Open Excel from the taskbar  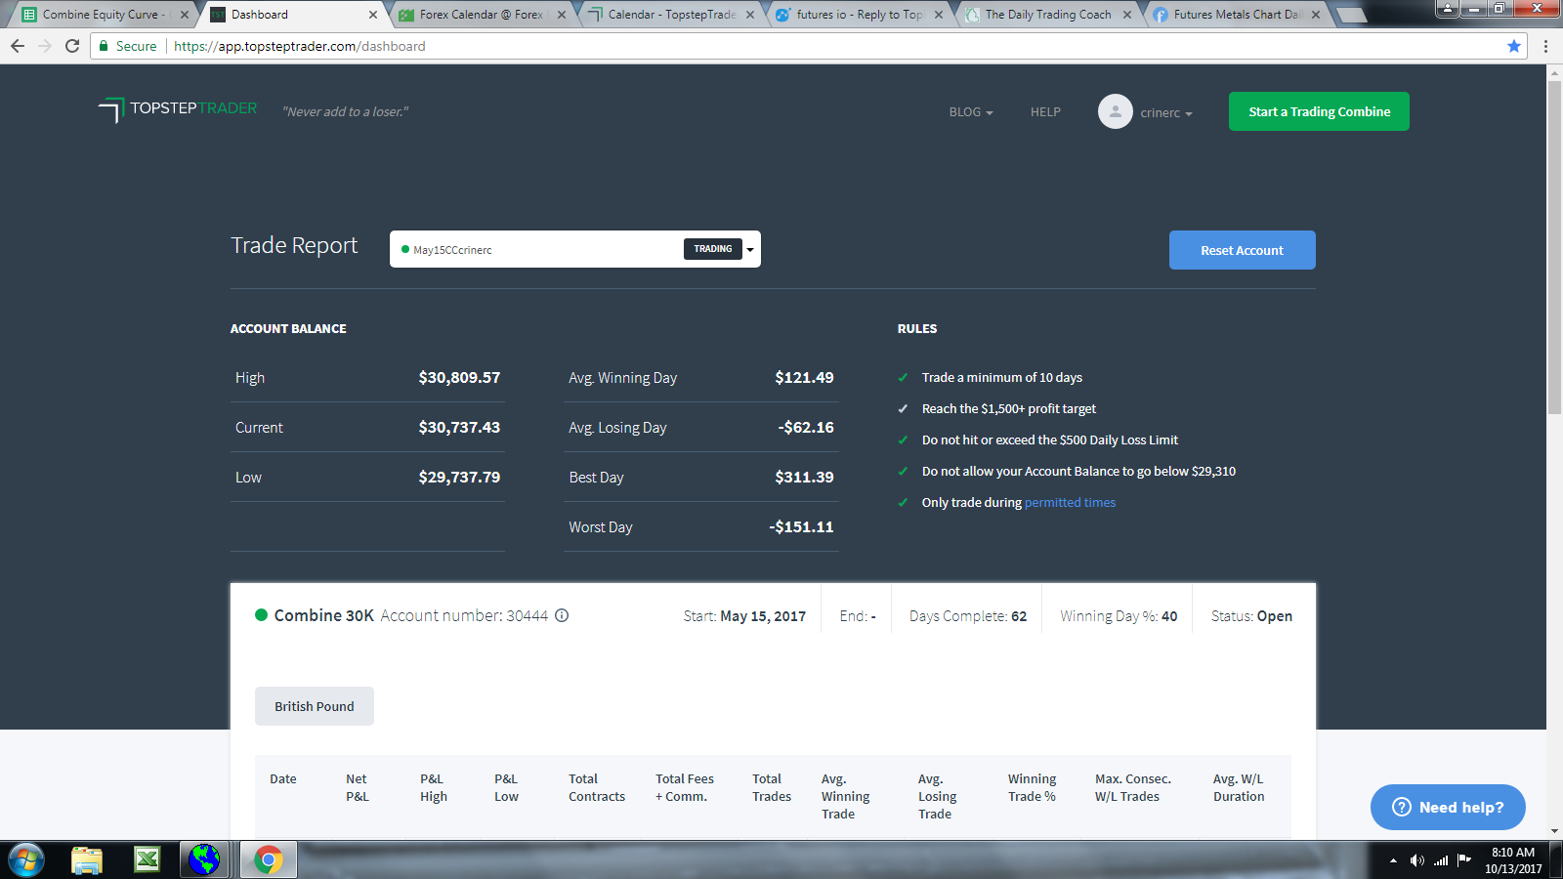coord(148,859)
